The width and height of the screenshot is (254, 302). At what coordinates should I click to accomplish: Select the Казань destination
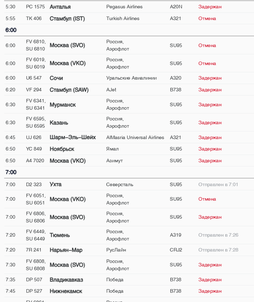59,123
